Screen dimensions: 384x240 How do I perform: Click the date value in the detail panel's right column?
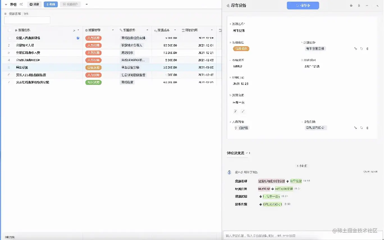[x=312, y=66]
